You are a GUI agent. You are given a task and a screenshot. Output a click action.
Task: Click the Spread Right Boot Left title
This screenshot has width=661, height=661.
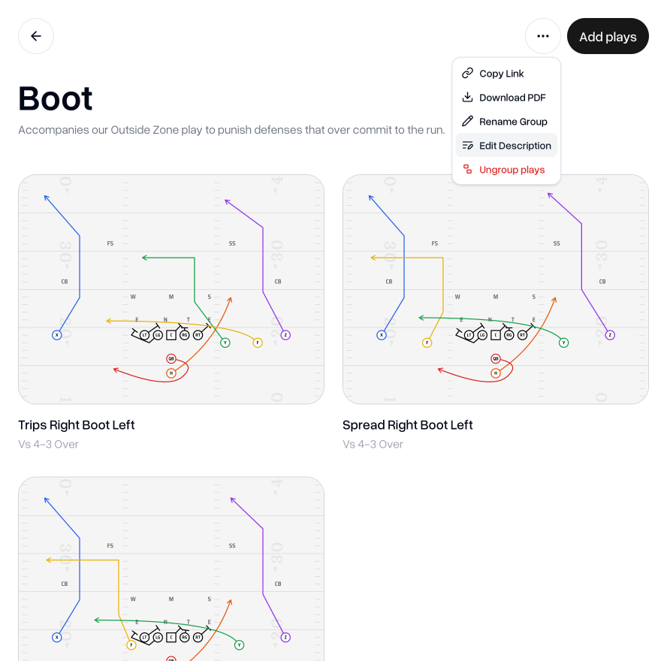[x=408, y=425]
